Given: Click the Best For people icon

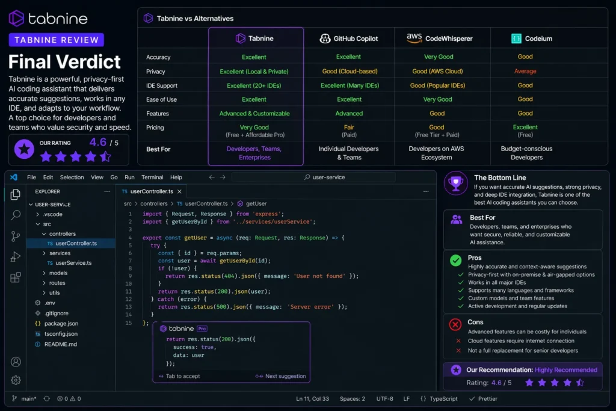Looking at the screenshot, I should [457, 219].
